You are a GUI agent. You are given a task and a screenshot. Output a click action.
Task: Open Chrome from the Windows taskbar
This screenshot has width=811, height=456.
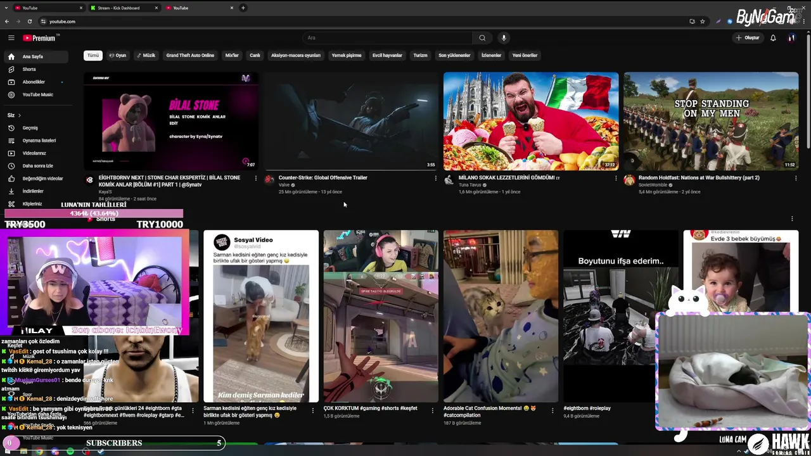(39, 452)
